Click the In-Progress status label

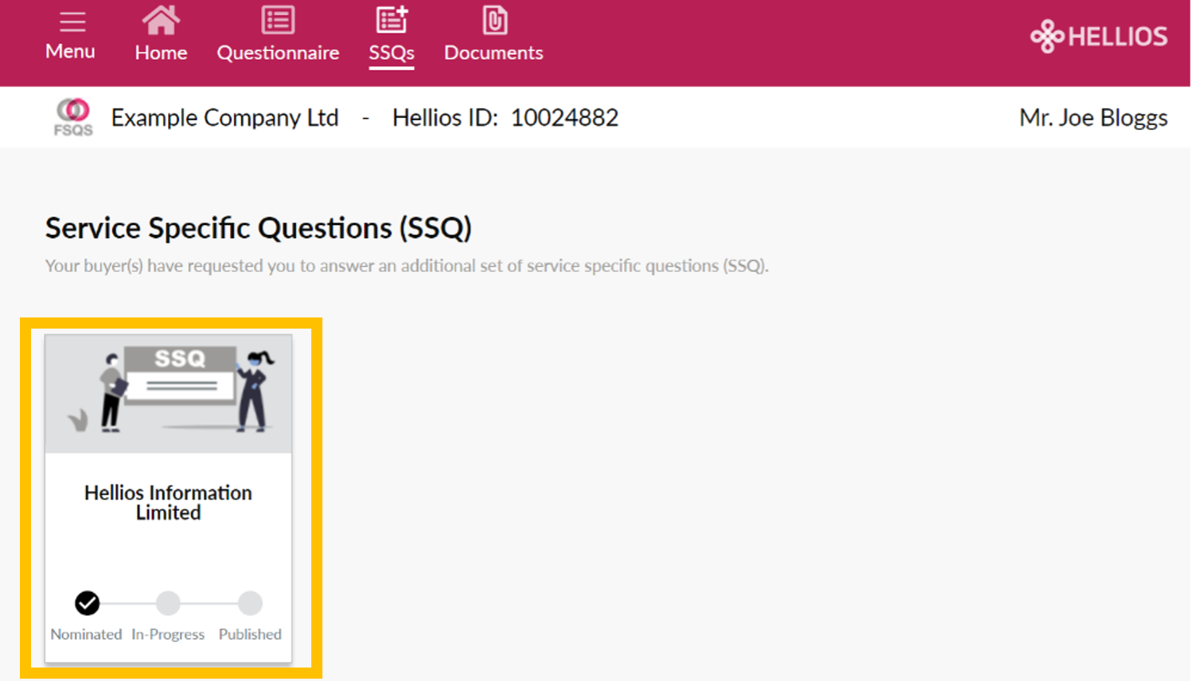[168, 634]
